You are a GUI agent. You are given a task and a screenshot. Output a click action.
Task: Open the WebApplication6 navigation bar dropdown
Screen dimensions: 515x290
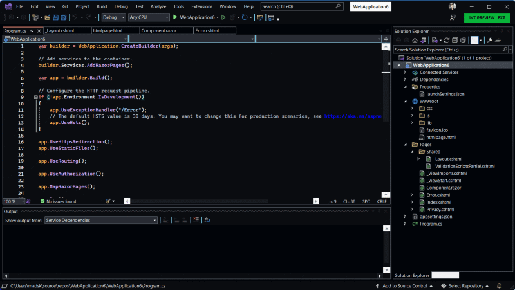(65, 39)
